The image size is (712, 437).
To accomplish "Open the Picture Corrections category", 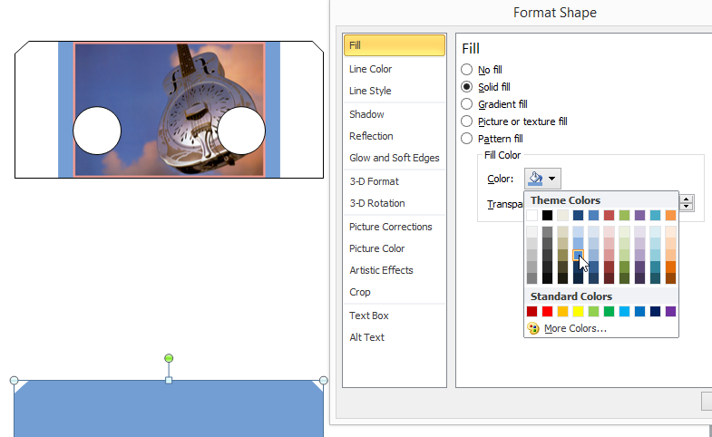I will (x=395, y=227).
